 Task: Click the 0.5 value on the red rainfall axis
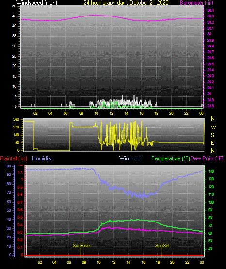point(20,217)
